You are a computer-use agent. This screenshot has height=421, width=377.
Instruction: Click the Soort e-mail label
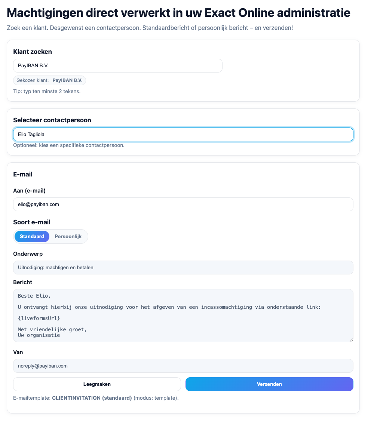point(32,222)
